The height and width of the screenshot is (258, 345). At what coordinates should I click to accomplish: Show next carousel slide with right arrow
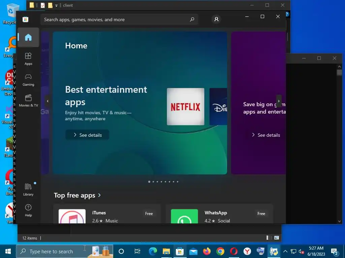pos(279,101)
